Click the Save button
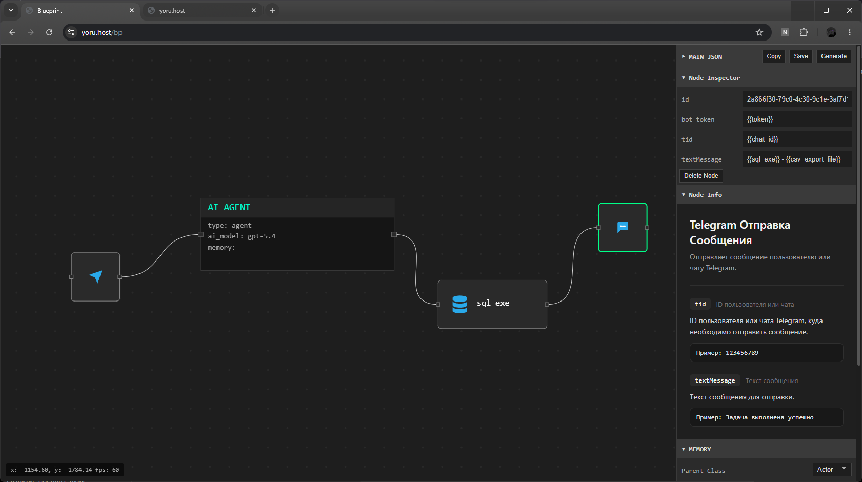This screenshot has width=862, height=482. click(801, 56)
